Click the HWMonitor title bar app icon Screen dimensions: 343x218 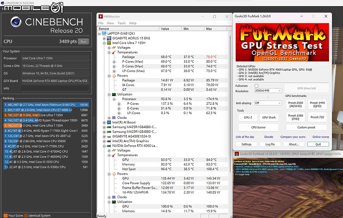100,17
